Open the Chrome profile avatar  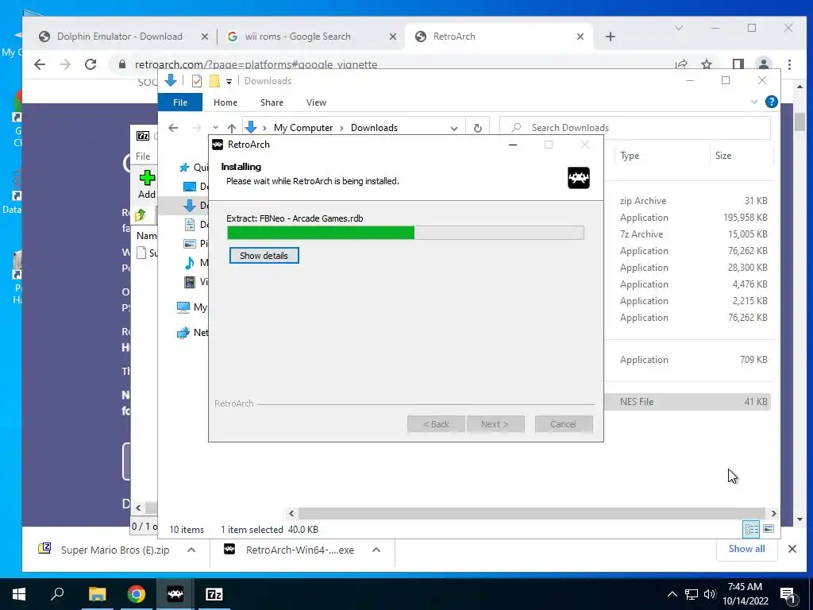coord(763,64)
